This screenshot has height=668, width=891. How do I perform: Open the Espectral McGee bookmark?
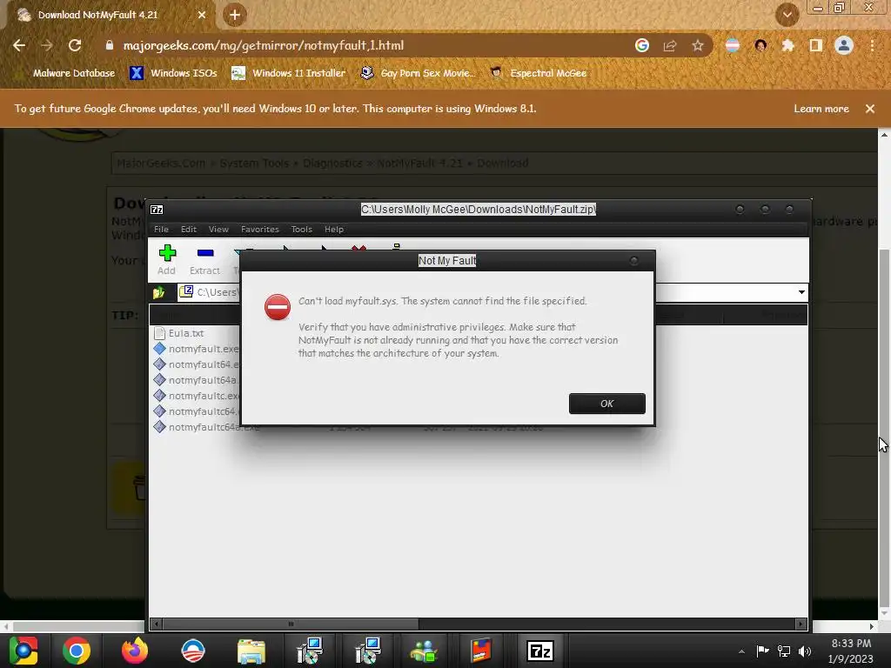click(539, 73)
